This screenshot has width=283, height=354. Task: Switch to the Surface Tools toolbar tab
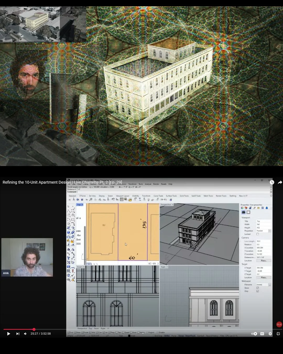click(171, 196)
